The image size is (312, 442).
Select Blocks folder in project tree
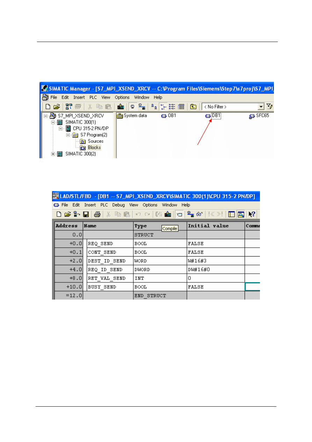(x=94, y=148)
